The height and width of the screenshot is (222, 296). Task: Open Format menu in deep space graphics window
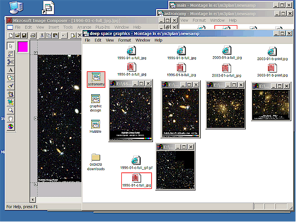pos(125,40)
